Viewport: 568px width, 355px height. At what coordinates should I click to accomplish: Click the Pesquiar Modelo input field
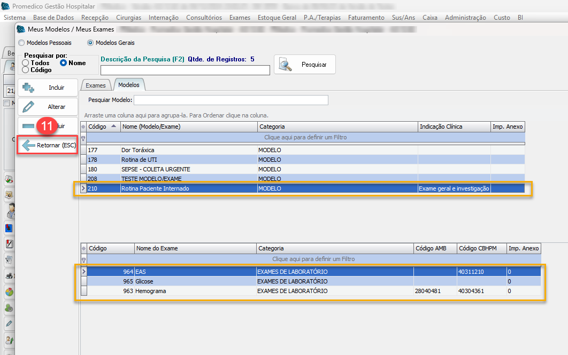tap(231, 100)
